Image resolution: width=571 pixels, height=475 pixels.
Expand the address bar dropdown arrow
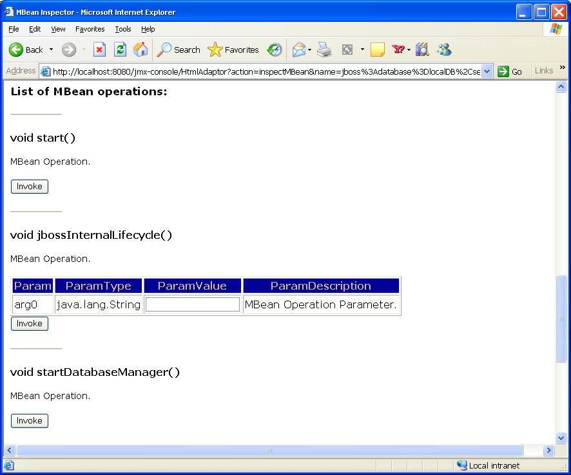point(487,71)
